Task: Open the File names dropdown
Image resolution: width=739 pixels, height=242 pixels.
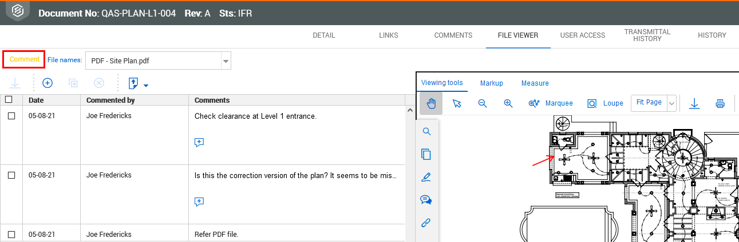Action: pos(226,61)
